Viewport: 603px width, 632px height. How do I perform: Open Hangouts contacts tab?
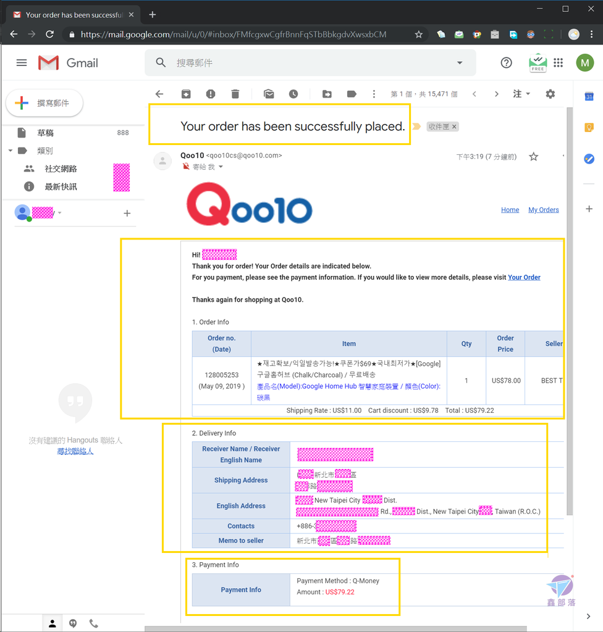(53, 623)
